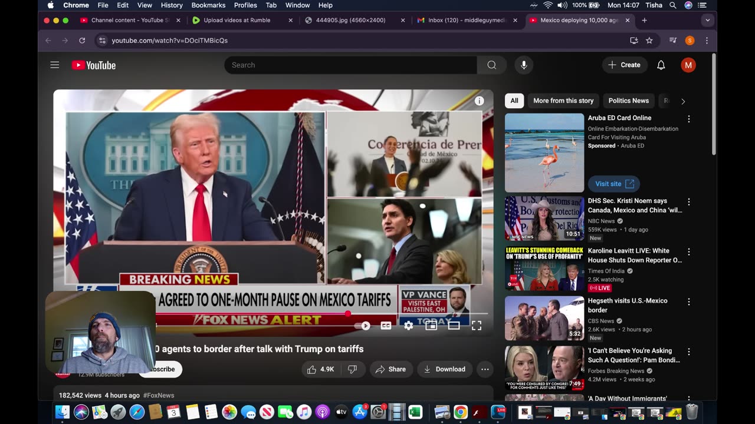The height and width of the screenshot is (424, 755).
Task: Expand Chrome tab search dropdown arrow
Action: [707, 20]
